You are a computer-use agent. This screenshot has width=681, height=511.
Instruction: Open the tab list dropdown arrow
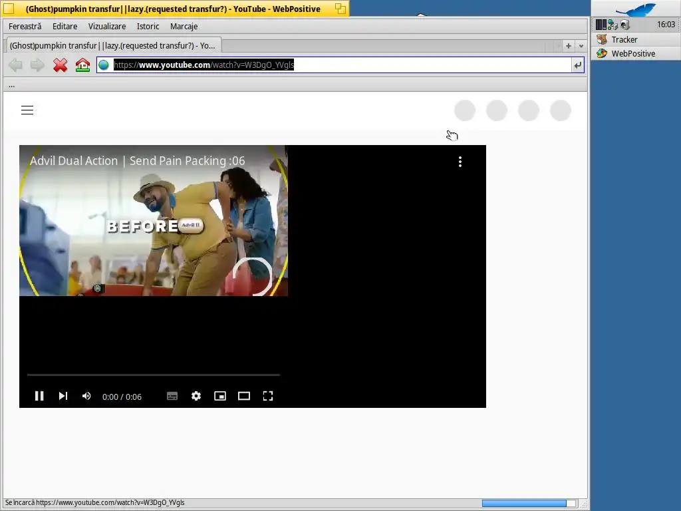[x=581, y=46]
